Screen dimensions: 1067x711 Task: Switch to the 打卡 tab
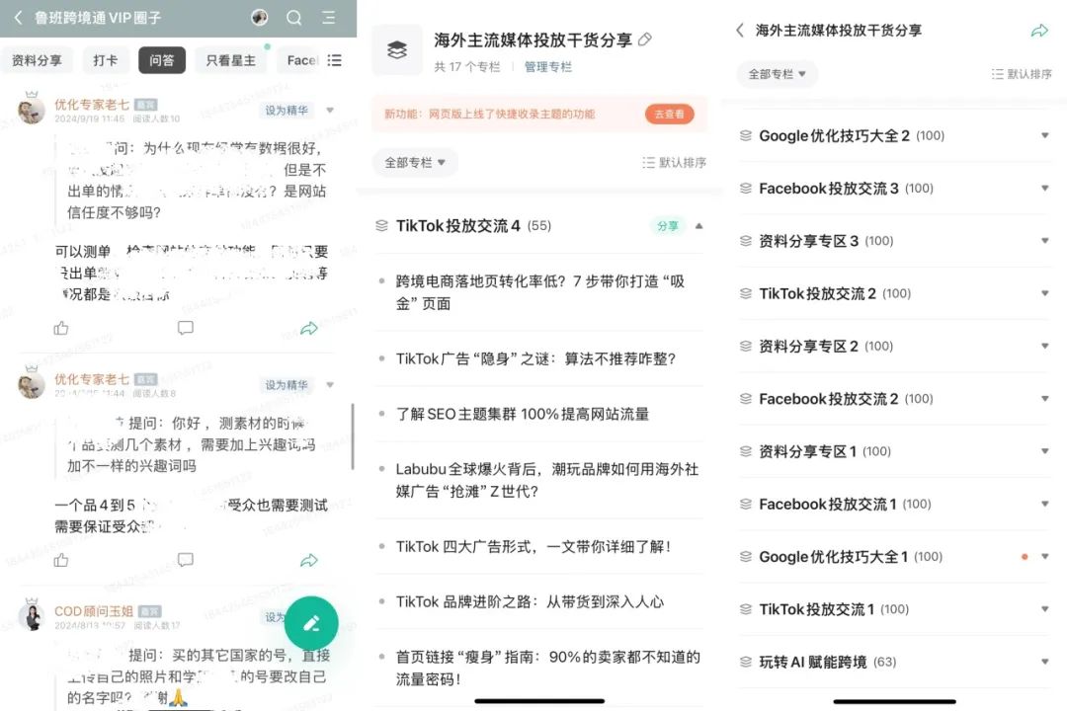click(x=105, y=60)
